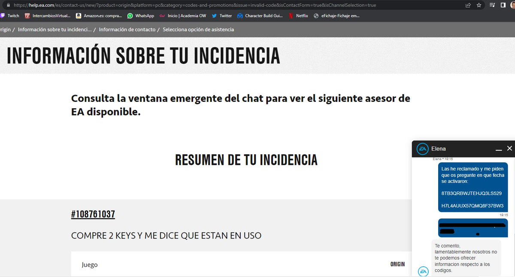Go to 'Selecciona opción de asistencia' breadcrumb

click(x=198, y=30)
